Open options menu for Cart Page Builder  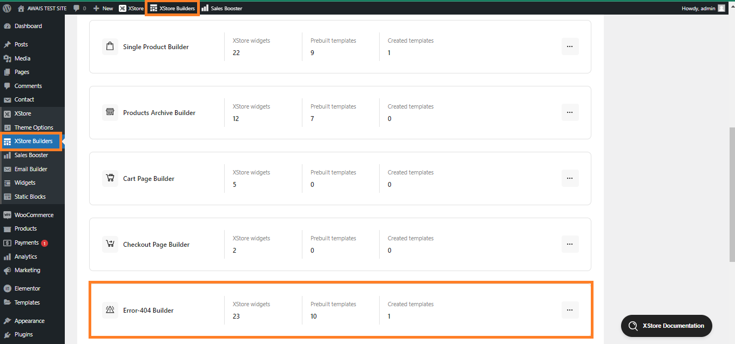point(570,178)
